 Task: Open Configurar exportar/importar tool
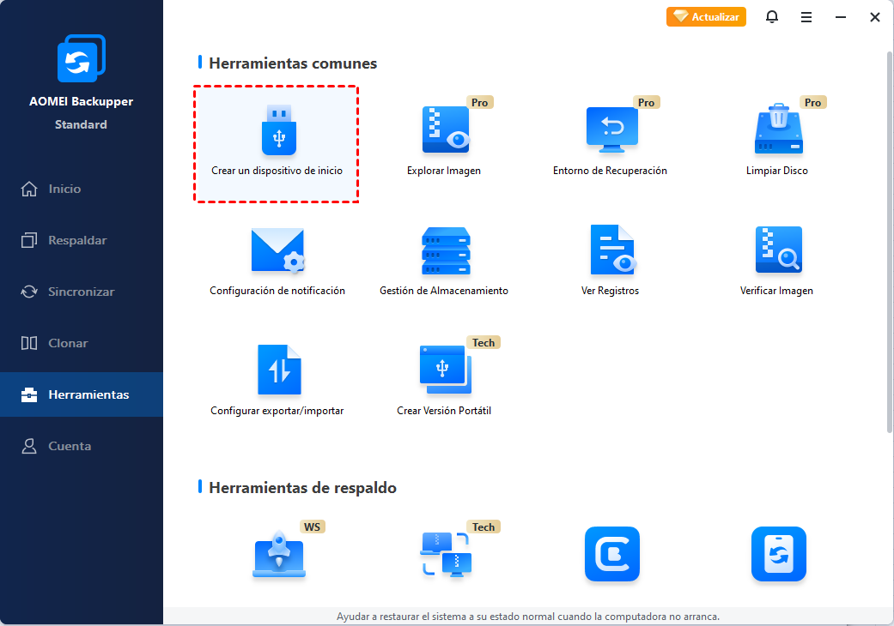(277, 380)
